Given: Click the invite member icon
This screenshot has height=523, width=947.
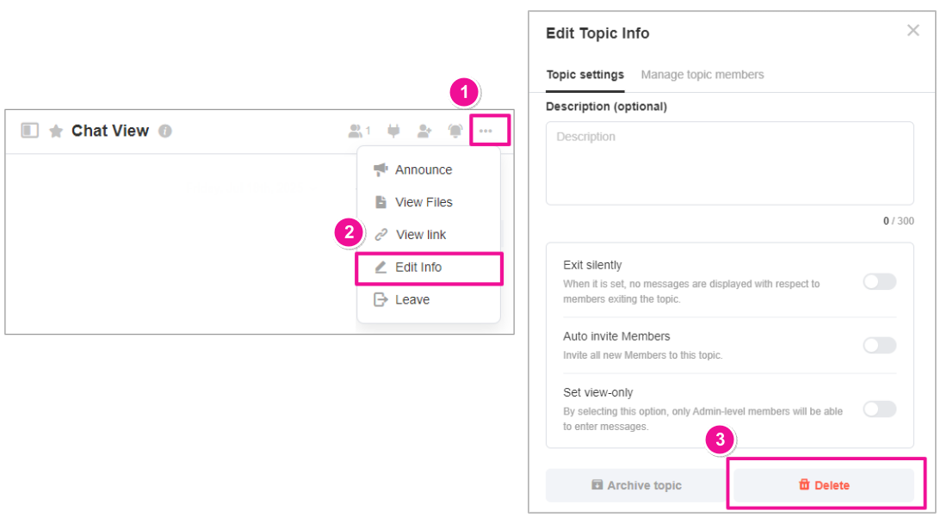Looking at the screenshot, I should (x=424, y=131).
